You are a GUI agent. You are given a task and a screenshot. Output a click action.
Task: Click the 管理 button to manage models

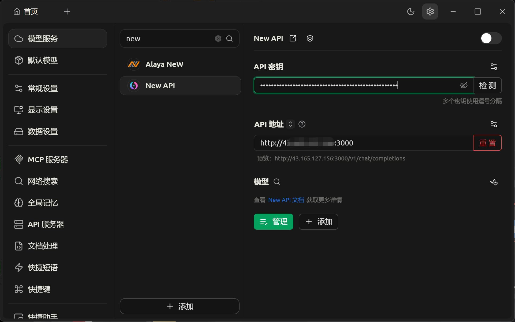click(273, 221)
